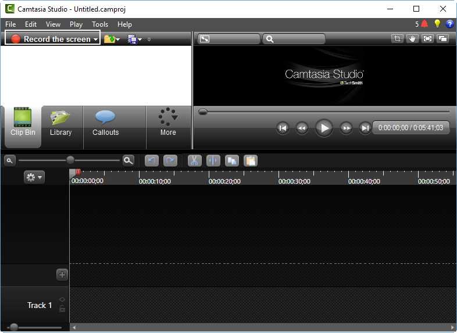Select the Pan hand tool
The height and width of the screenshot is (333, 457).
click(x=412, y=38)
